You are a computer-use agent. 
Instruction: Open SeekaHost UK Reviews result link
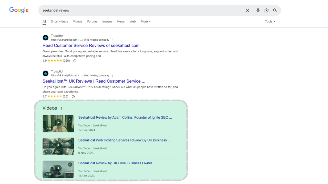tap(94, 81)
